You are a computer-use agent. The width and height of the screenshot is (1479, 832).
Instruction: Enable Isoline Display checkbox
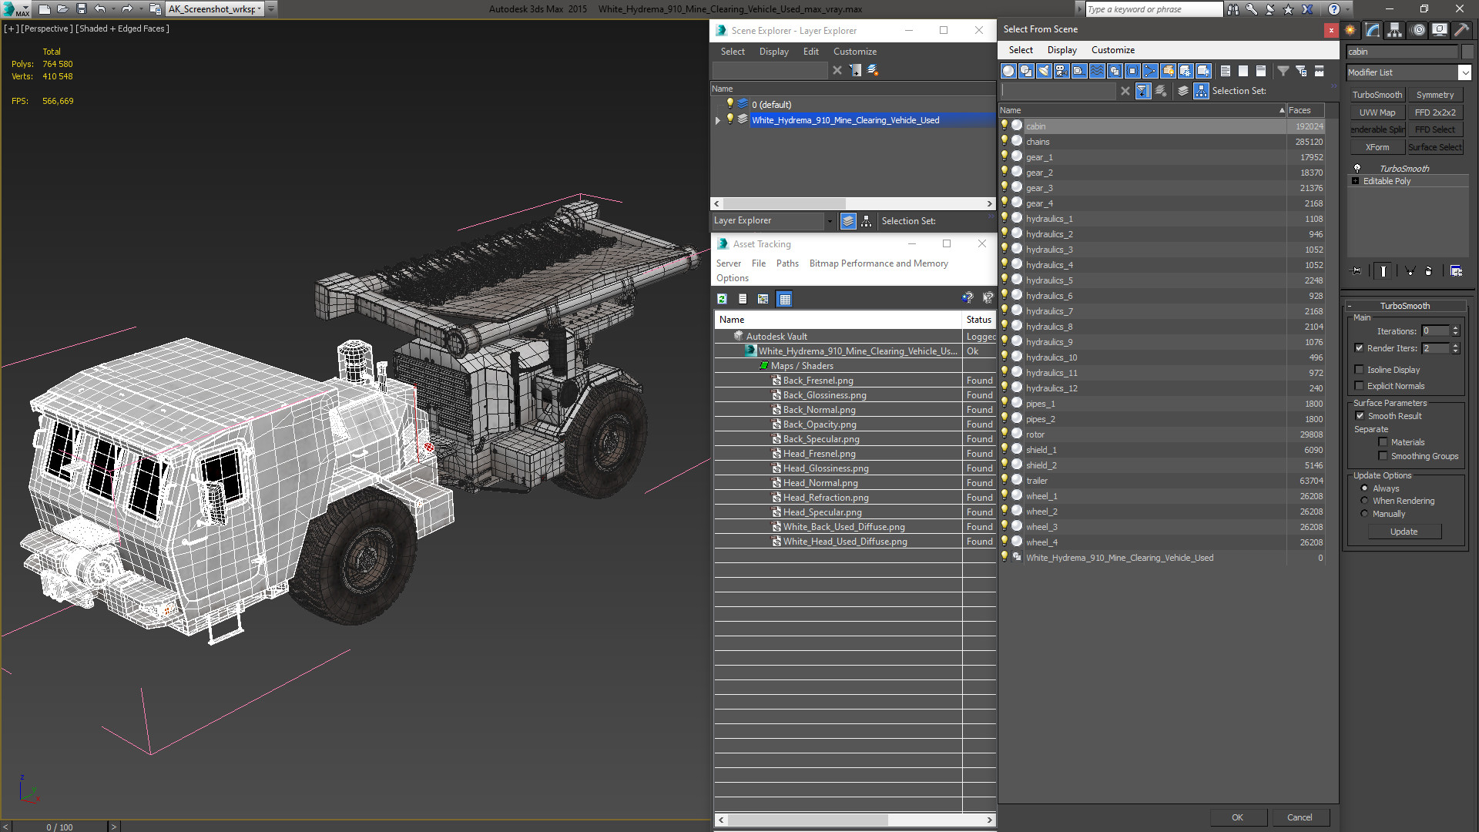coord(1359,370)
